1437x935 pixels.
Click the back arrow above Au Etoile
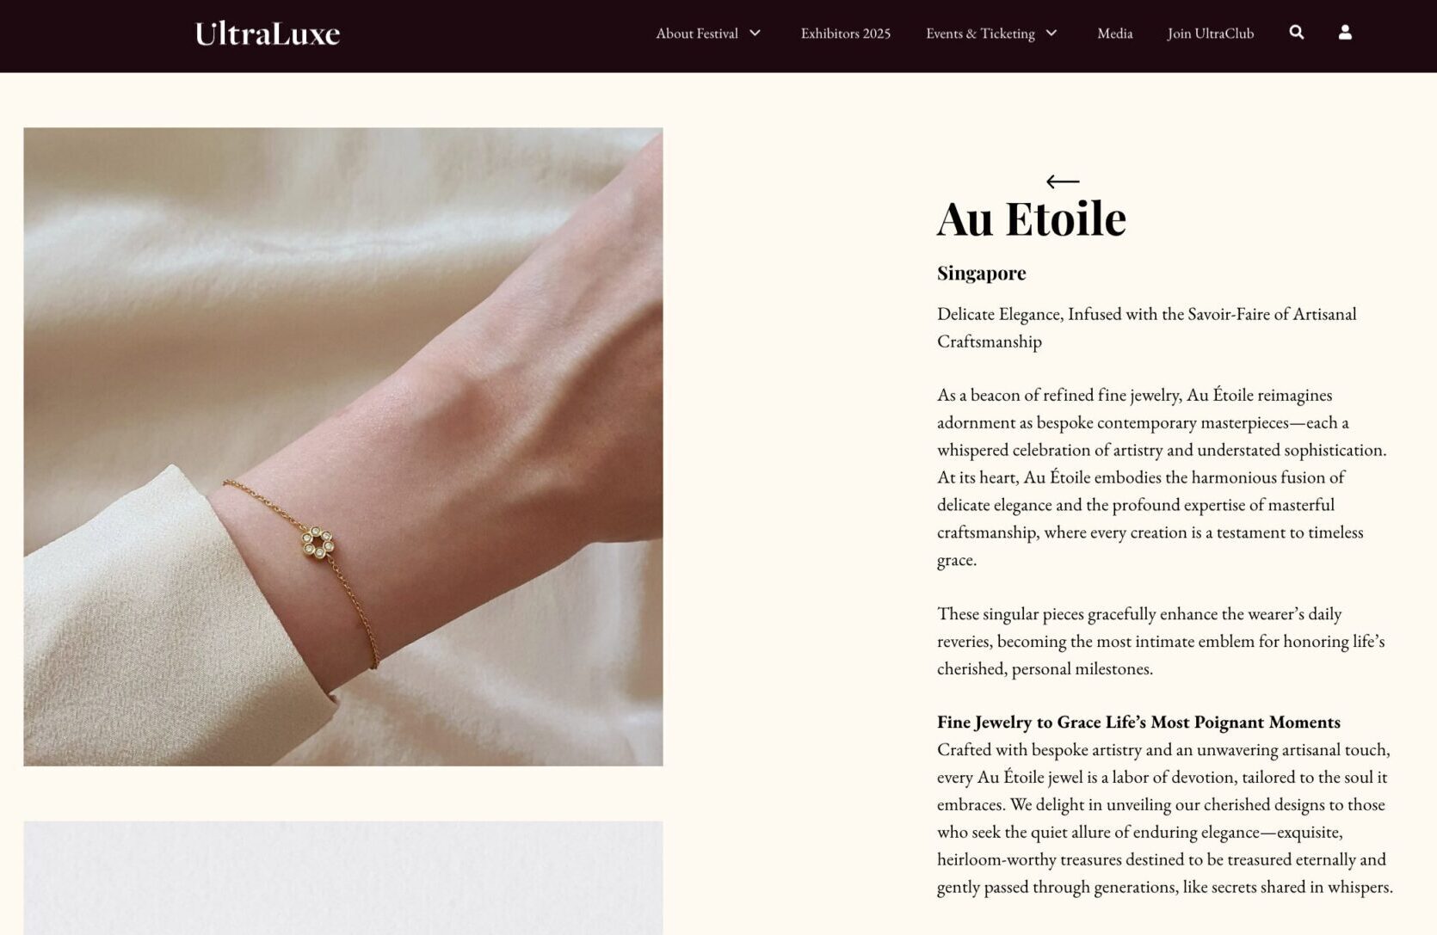coord(1063,181)
